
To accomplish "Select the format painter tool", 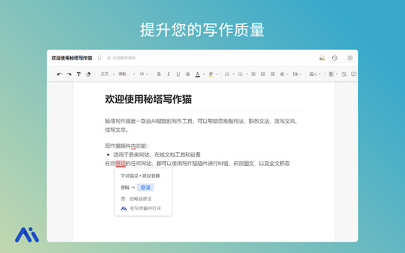I will pyautogui.click(x=78, y=75).
